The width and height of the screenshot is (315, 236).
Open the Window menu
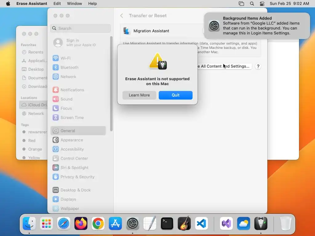(74, 4)
